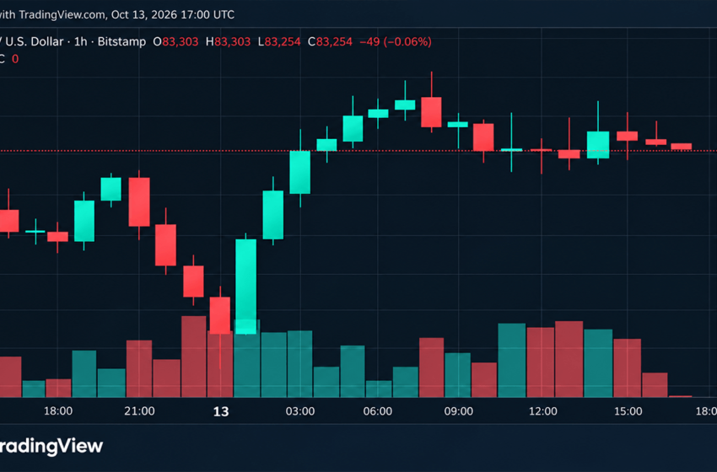Click the tallest green candlestick body
This screenshot has height=472, width=717.
(246, 287)
